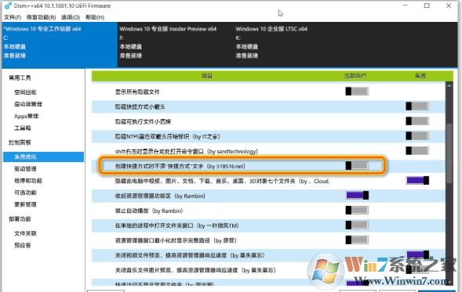
Task: Open 预应答 in the sidebar
Action: (x=23, y=245)
